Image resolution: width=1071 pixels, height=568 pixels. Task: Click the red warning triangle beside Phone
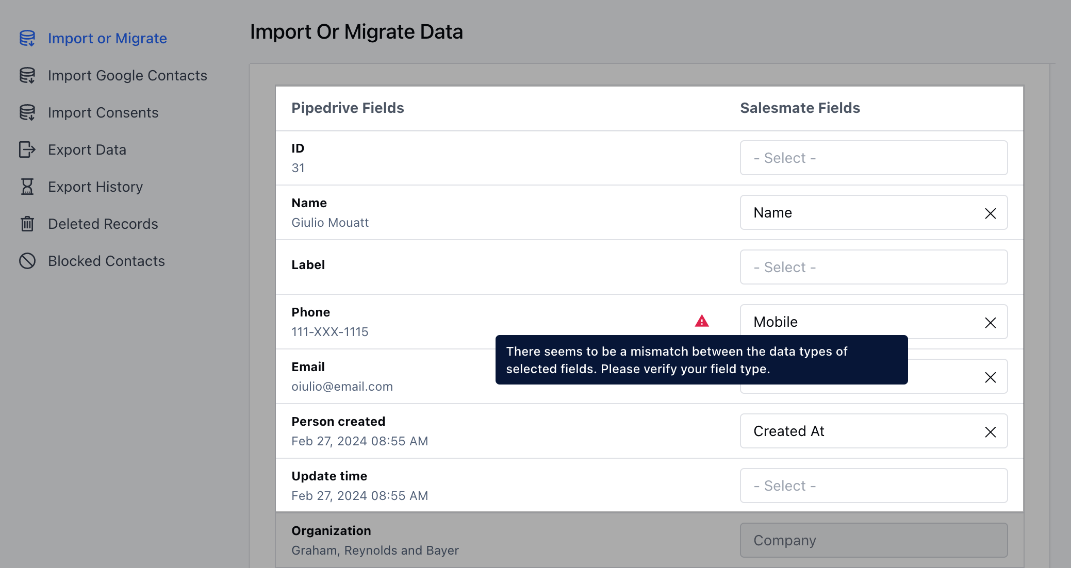click(x=702, y=321)
